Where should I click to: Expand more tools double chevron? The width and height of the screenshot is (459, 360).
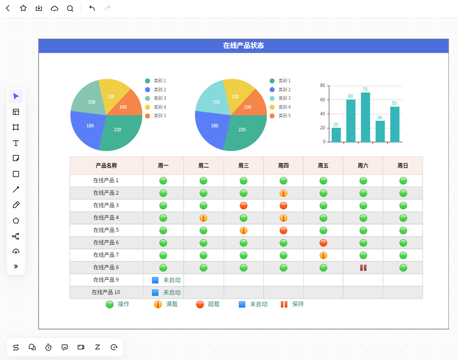[x=16, y=266]
